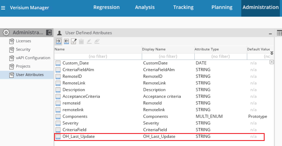Viewport: 282px width, 146px height.
Task: Go to the Tracking tab
Action: pos(183,7)
